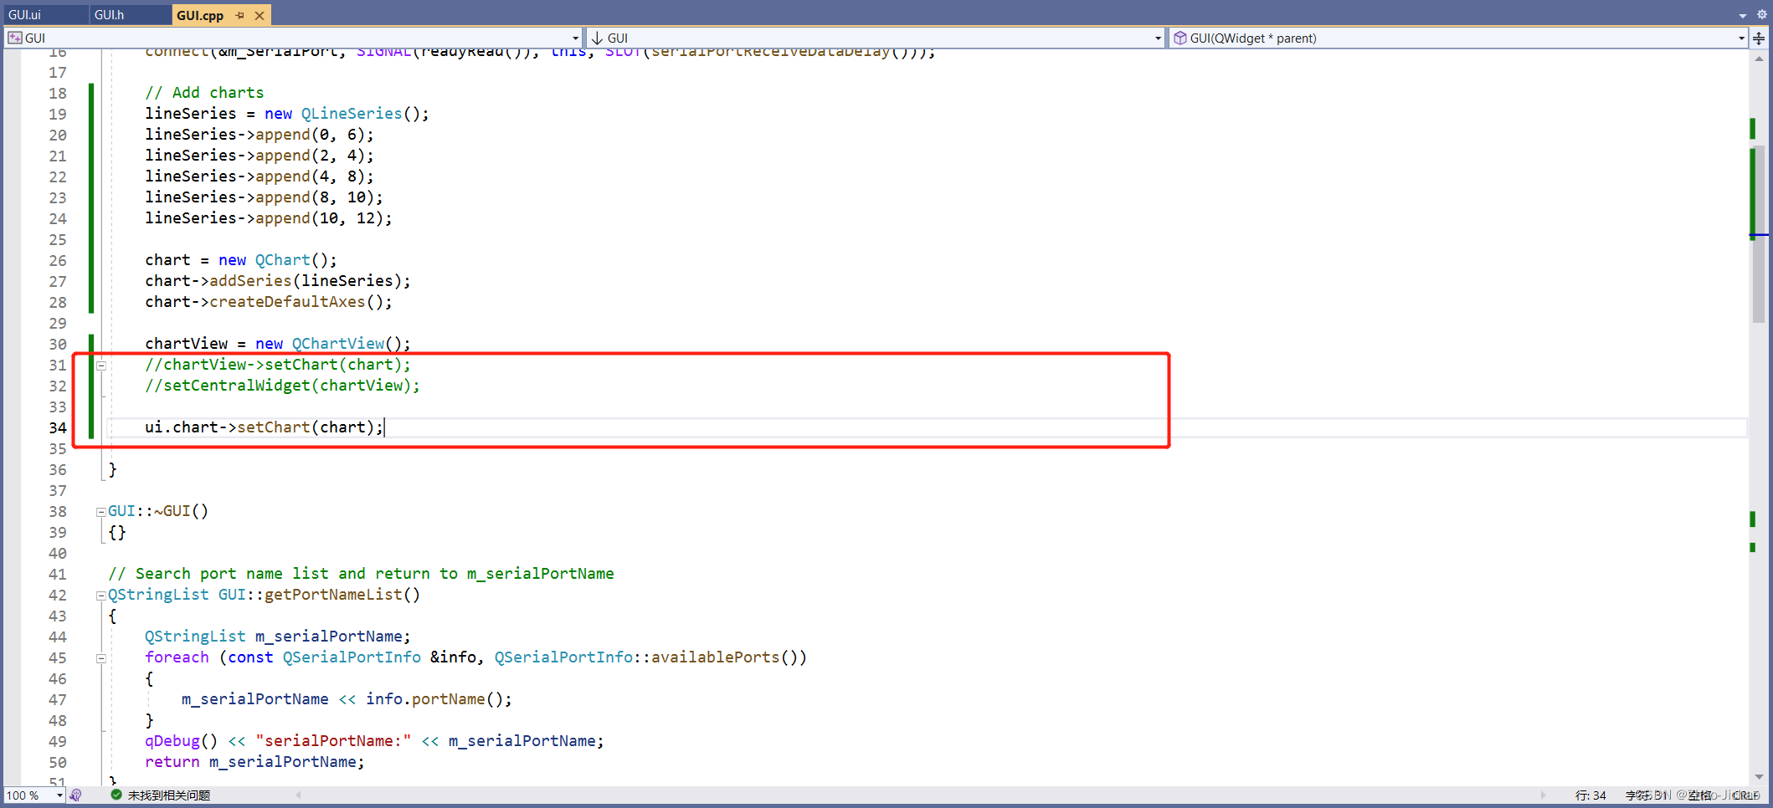
Task: Collapse the foreach block at line 45
Action: pyautogui.click(x=101, y=658)
